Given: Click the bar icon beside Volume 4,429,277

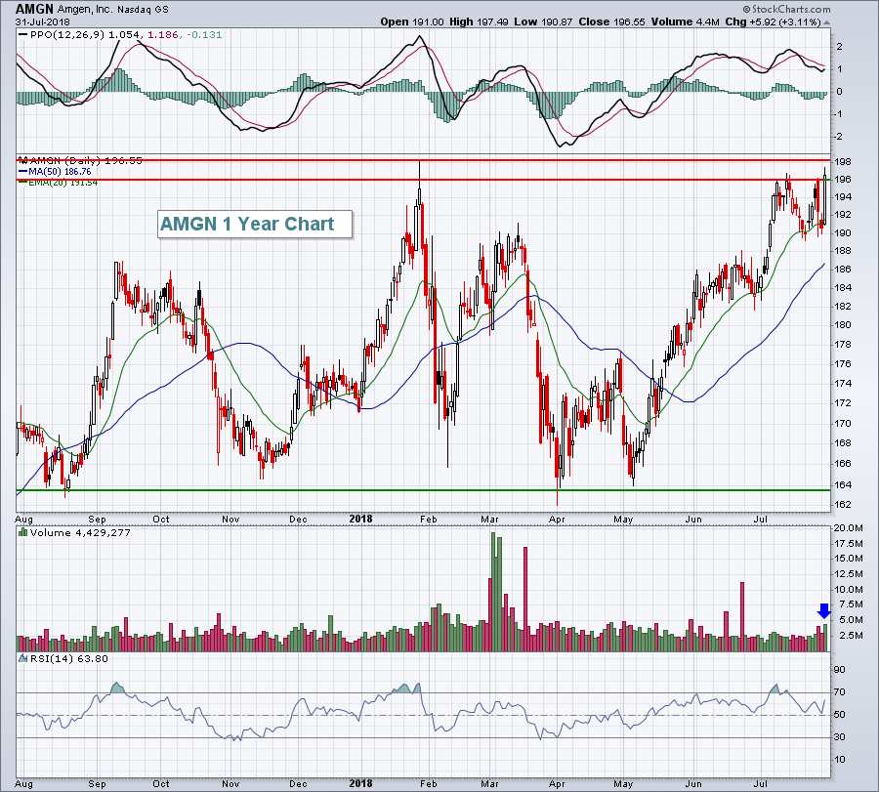Looking at the screenshot, I should (23, 532).
